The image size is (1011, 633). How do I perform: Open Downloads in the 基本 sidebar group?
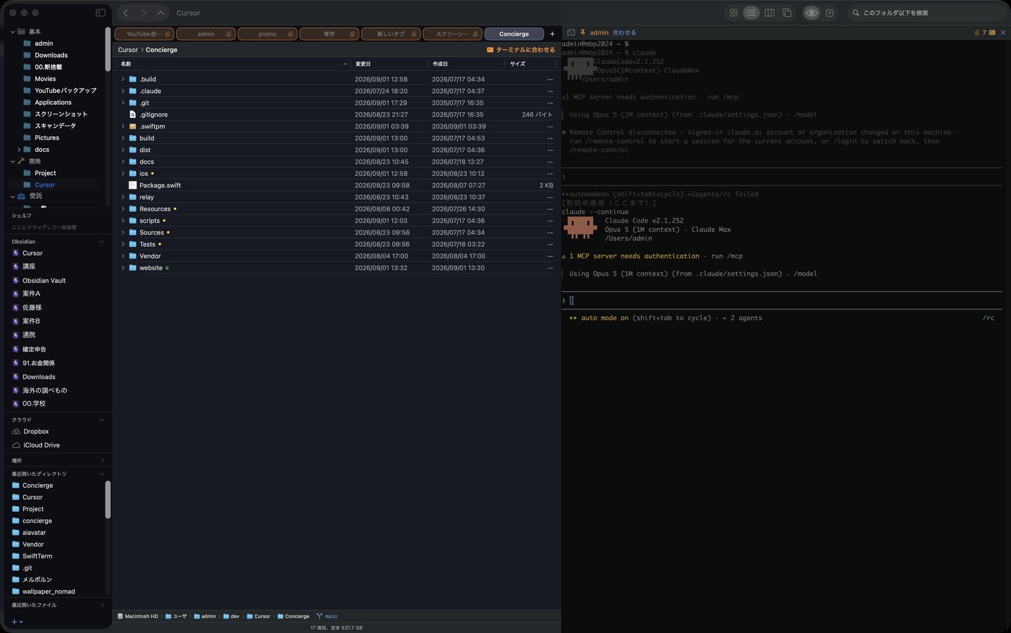pyautogui.click(x=51, y=56)
